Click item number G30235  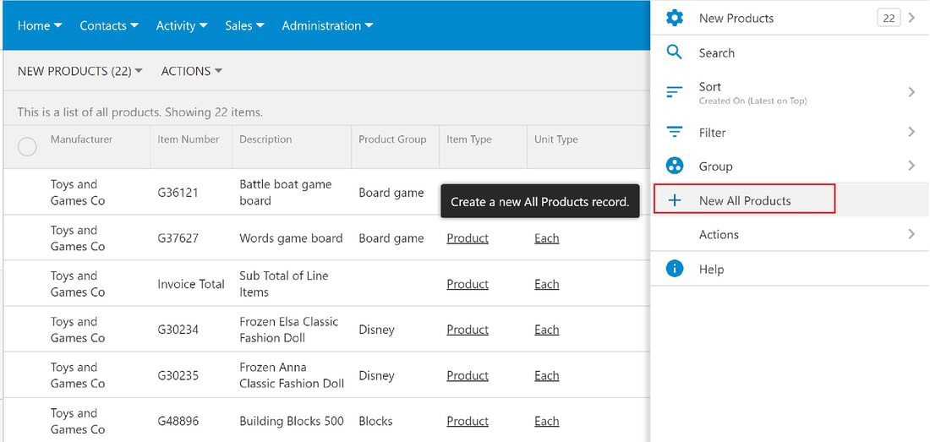point(178,375)
